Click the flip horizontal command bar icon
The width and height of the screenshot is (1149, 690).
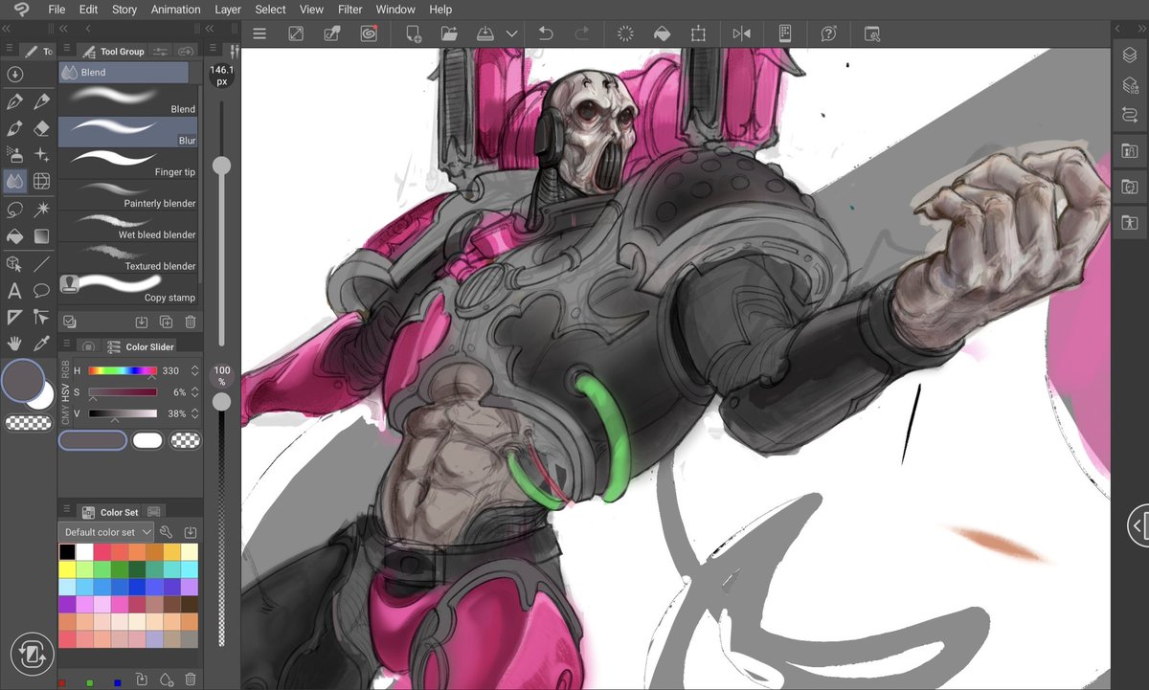click(x=742, y=33)
